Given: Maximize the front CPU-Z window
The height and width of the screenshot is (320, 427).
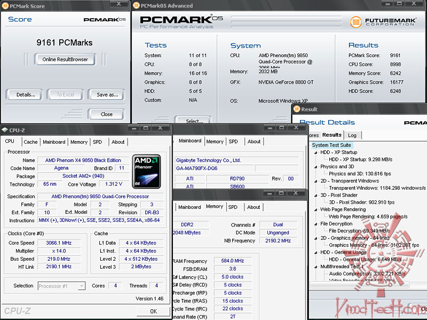Looking at the screenshot, I should coord(146,128).
